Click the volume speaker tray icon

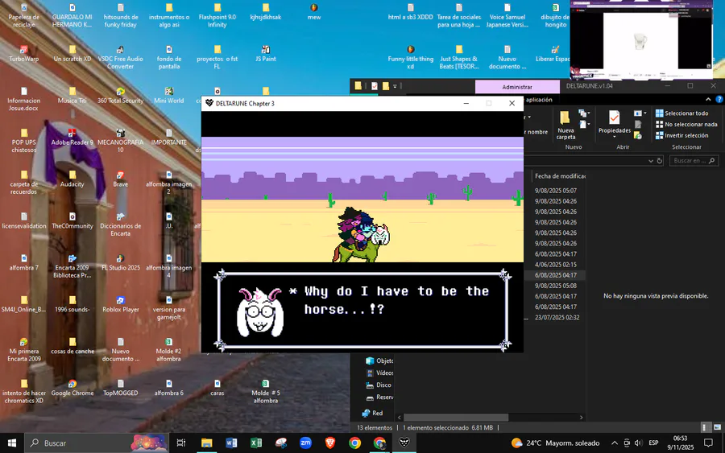[639, 443]
